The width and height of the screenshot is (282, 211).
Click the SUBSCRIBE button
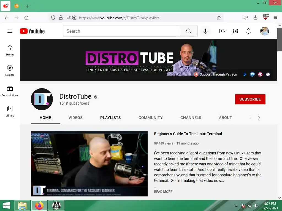click(x=250, y=99)
